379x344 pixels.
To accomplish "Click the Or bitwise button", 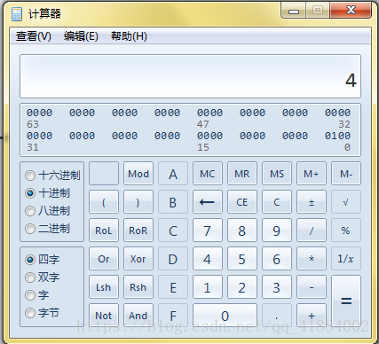I will pos(104,259).
